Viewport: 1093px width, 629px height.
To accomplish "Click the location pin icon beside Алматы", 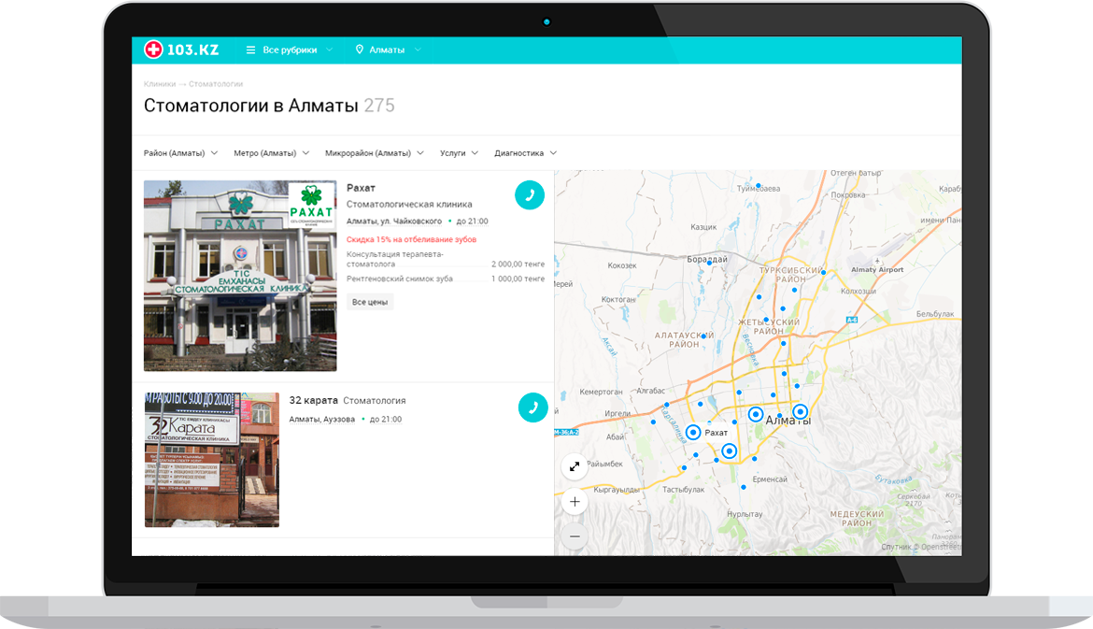I will (x=360, y=50).
